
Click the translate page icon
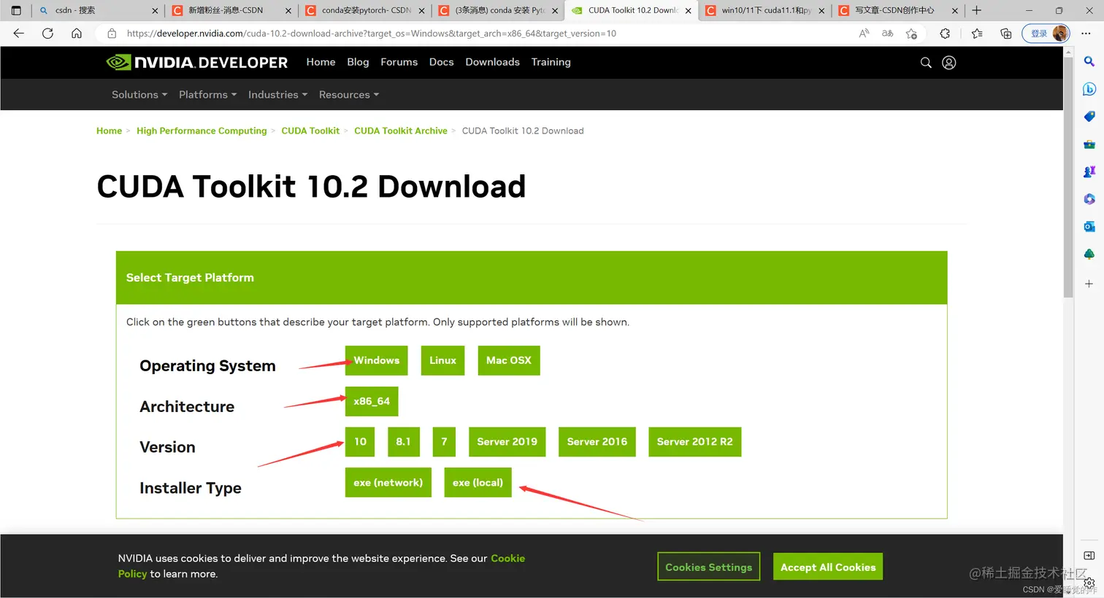pyautogui.click(x=888, y=34)
